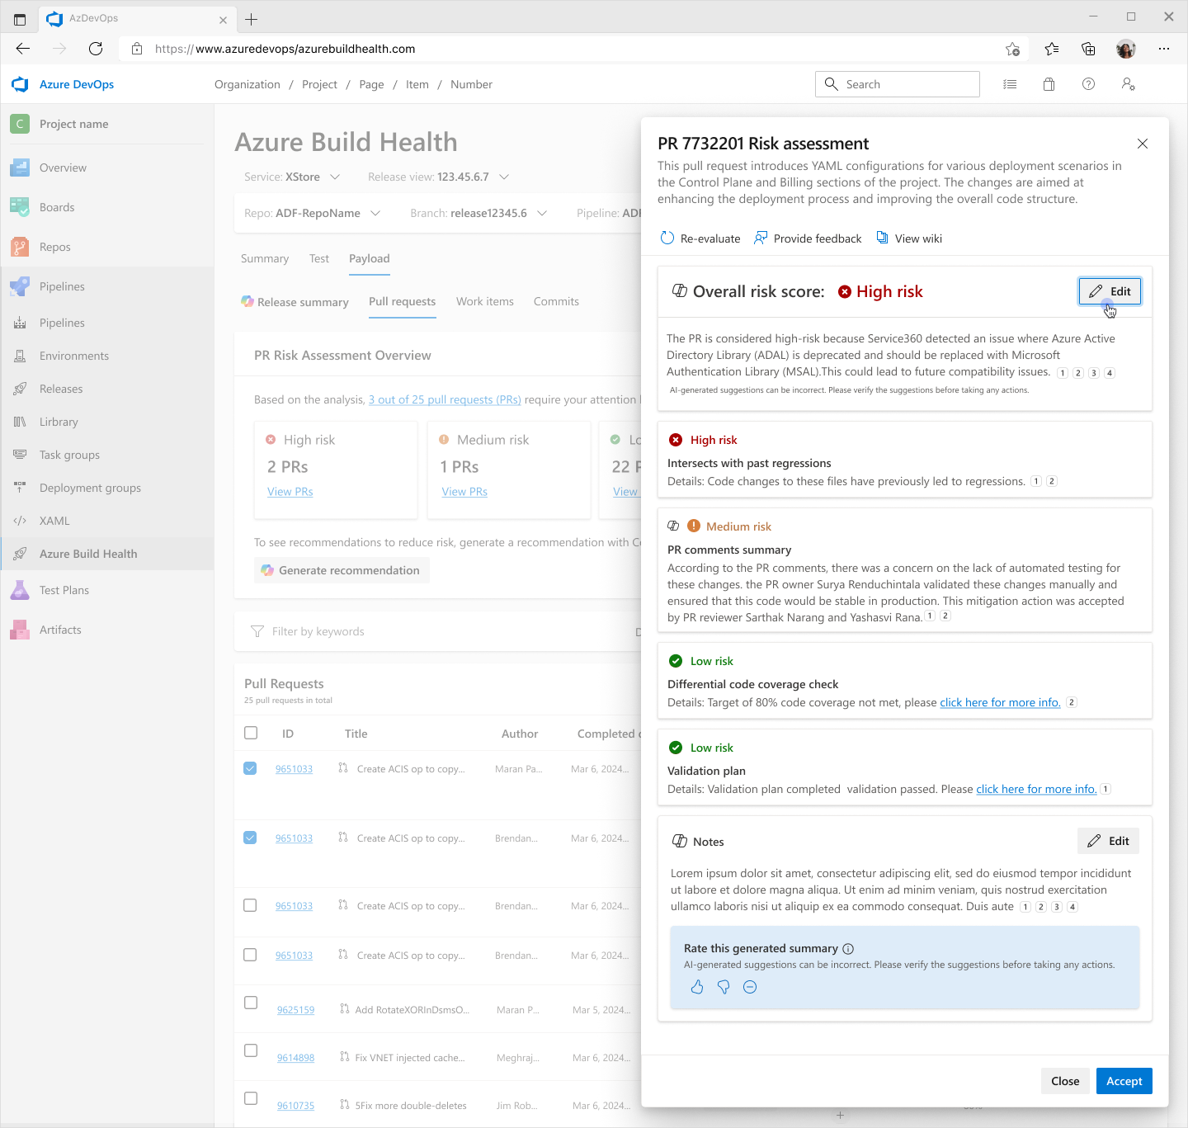1188x1128 pixels.
Task: Click the Close button in panel footer
Action: coord(1065,1081)
